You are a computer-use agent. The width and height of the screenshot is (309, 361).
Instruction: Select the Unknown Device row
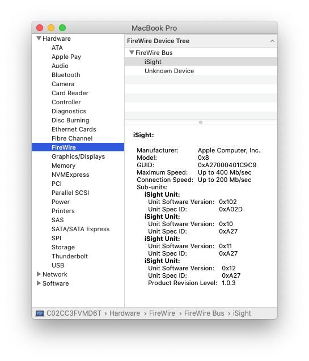pyautogui.click(x=201, y=71)
